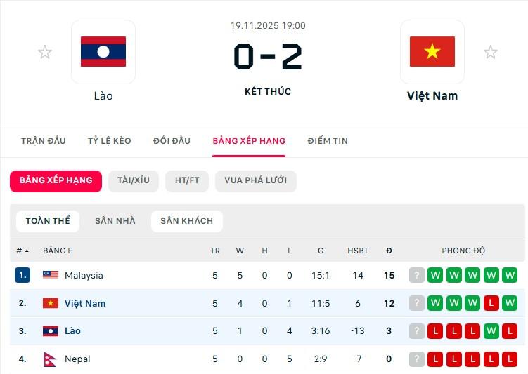Select the TÀI/XỈU filter button
The image size is (528, 374).
pyautogui.click(x=134, y=180)
